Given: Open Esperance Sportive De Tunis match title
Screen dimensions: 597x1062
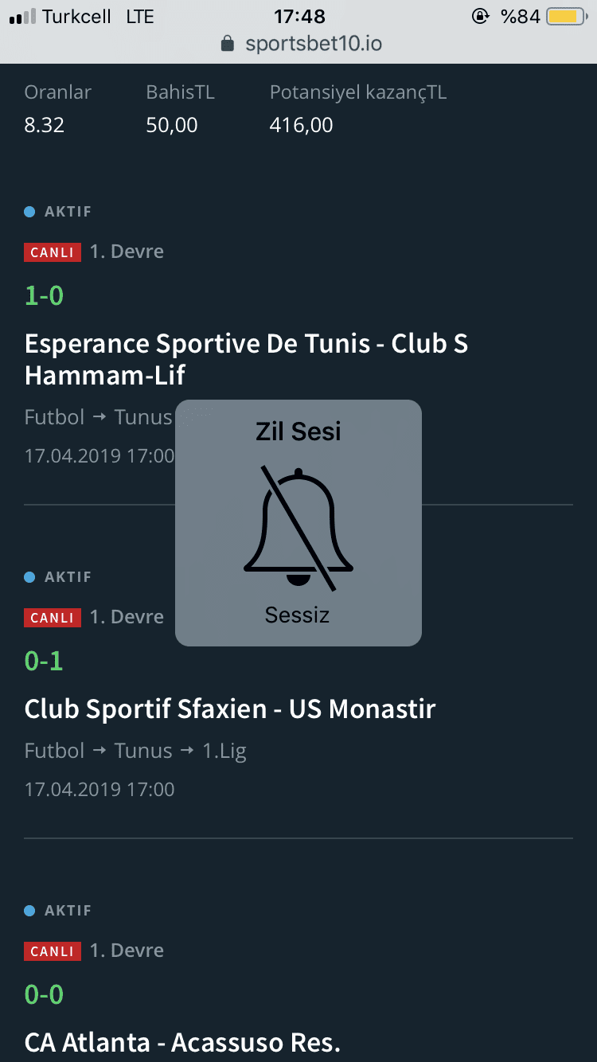Looking at the screenshot, I should click(x=247, y=359).
